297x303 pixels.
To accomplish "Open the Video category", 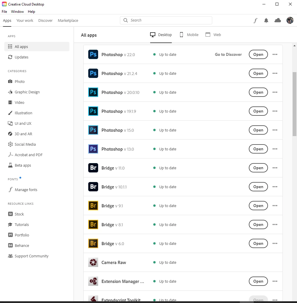I will pyautogui.click(x=16, y=102).
